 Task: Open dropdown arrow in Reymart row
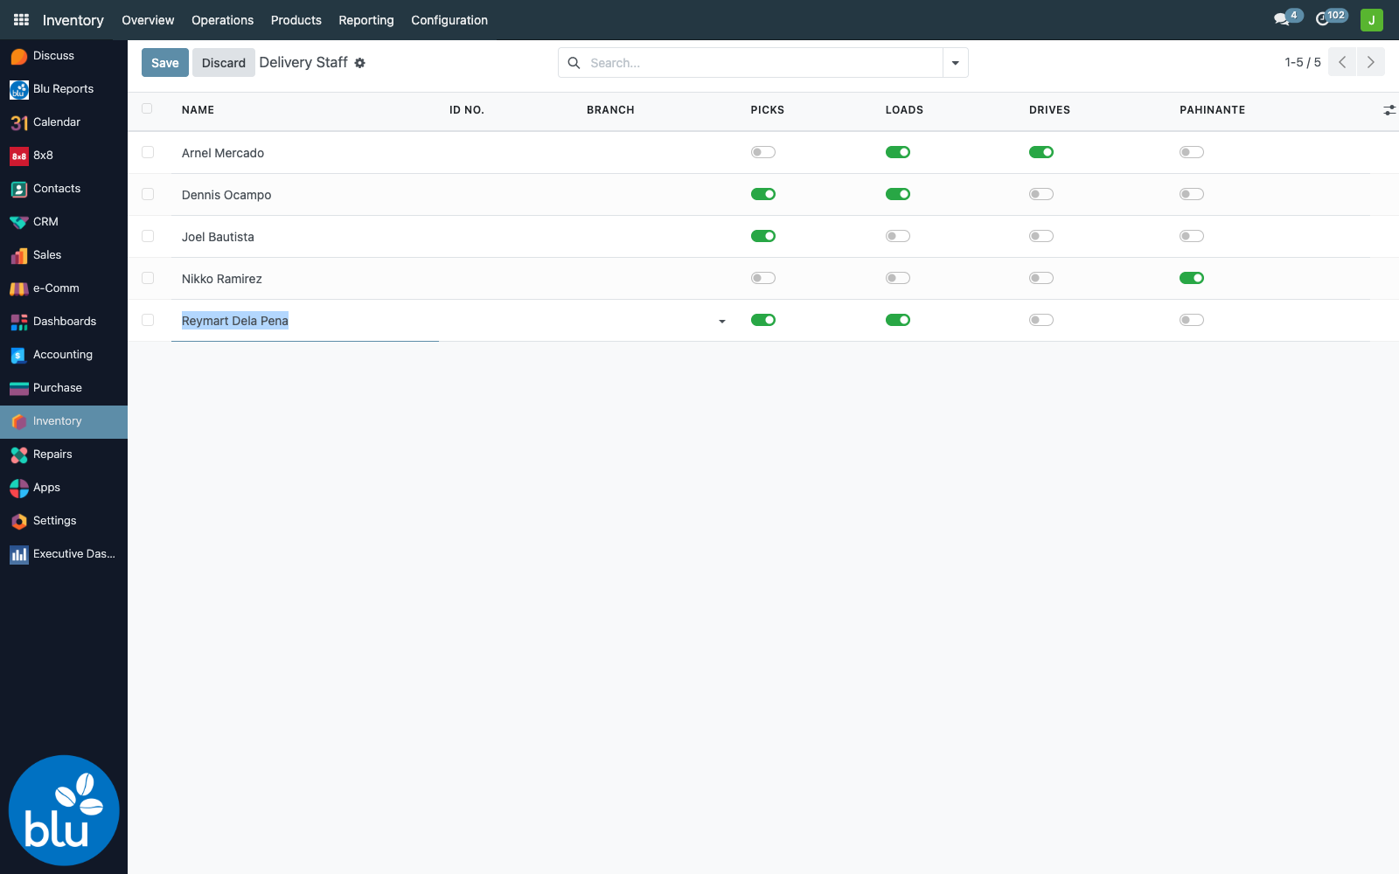(722, 322)
